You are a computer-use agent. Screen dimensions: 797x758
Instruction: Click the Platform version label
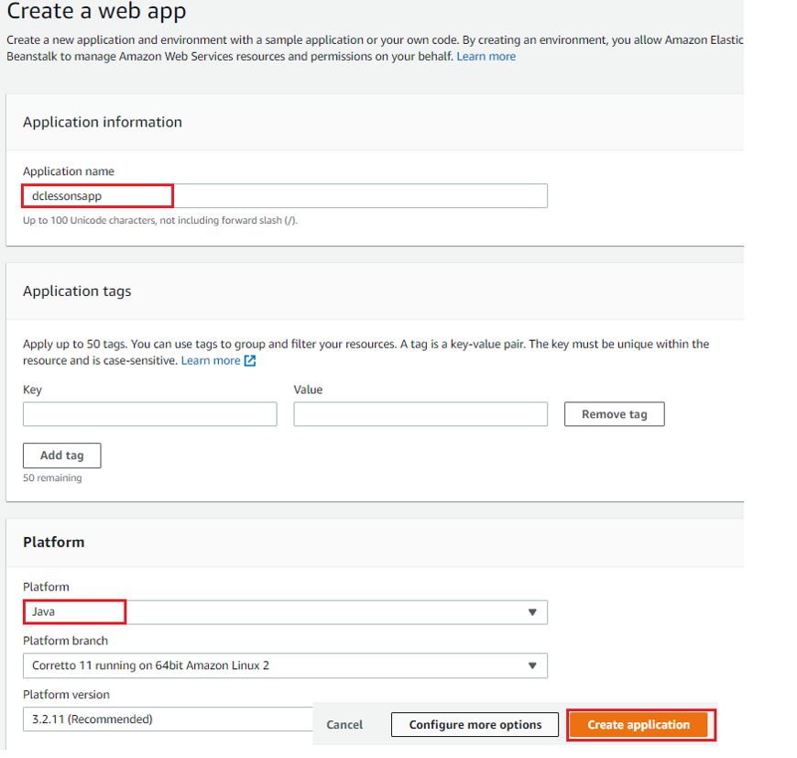tap(66, 695)
